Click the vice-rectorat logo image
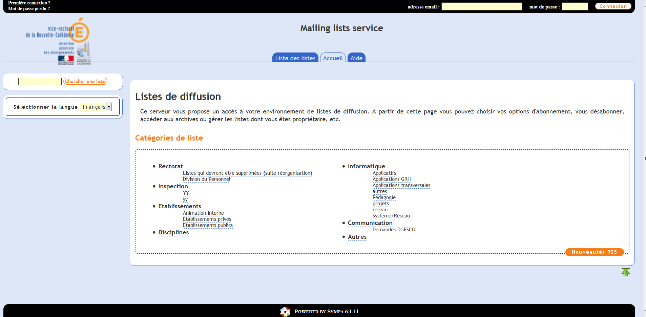646x317 pixels. click(x=58, y=41)
